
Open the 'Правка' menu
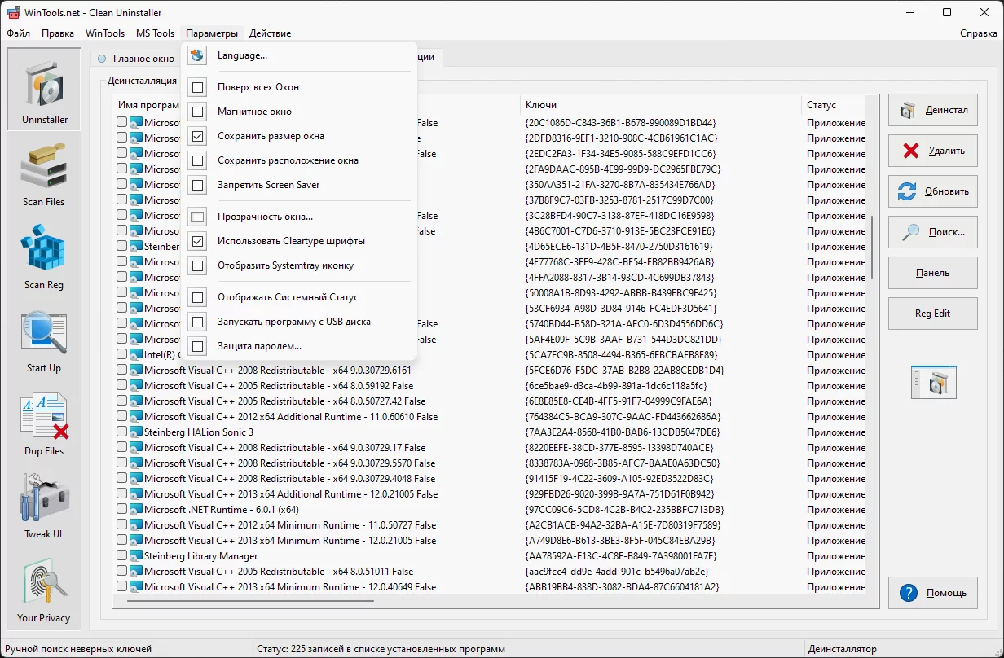pos(58,33)
